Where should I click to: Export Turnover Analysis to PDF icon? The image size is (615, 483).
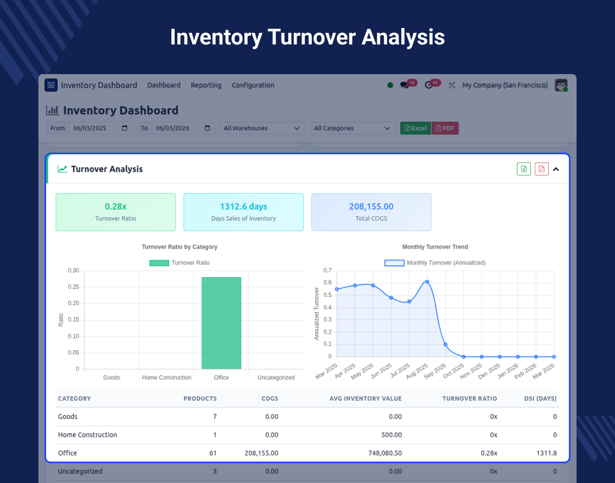point(541,169)
